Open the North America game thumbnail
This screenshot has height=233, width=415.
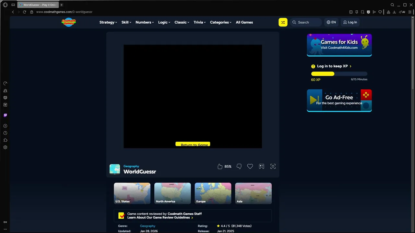coord(172,193)
